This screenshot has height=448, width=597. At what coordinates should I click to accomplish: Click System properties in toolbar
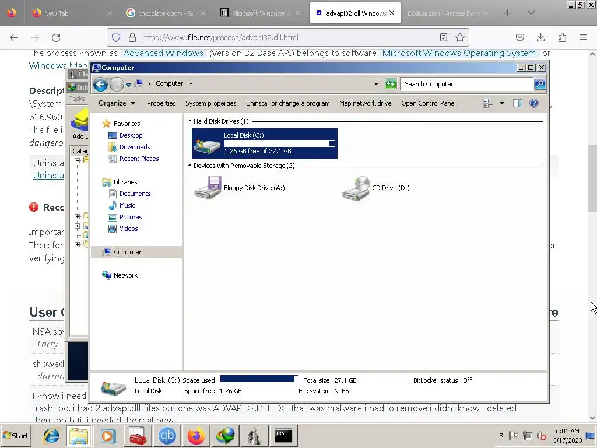(x=211, y=103)
